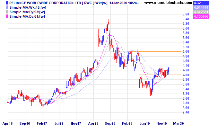This screenshot has width=209, height=127.
Task: Click the 6.00 price axis label
Action: point(186,28)
